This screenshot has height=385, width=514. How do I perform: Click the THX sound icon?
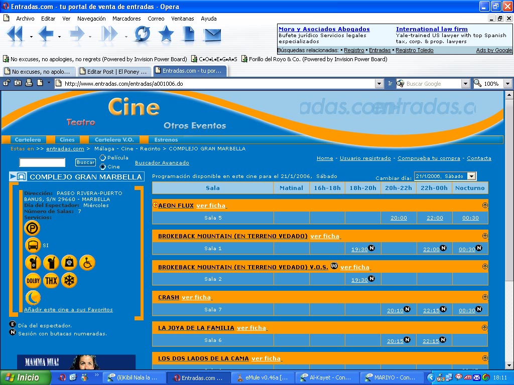click(51, 281)
